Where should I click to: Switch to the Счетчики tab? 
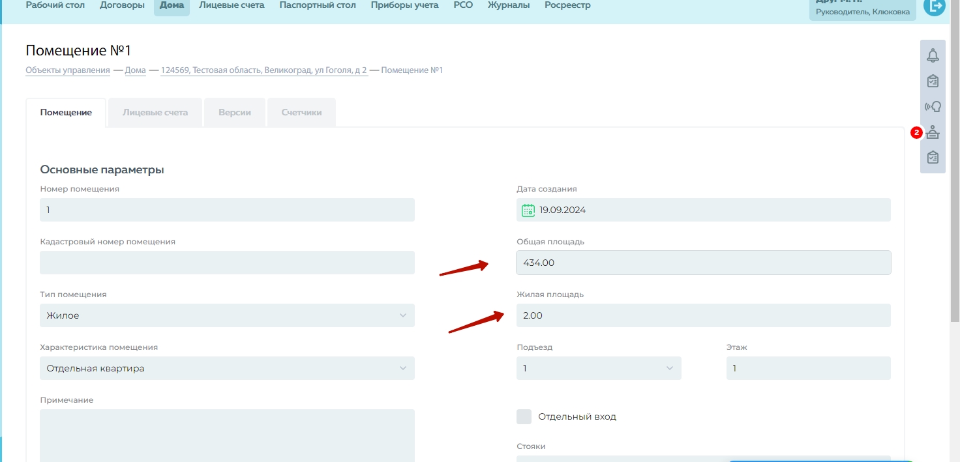(301, 113)
